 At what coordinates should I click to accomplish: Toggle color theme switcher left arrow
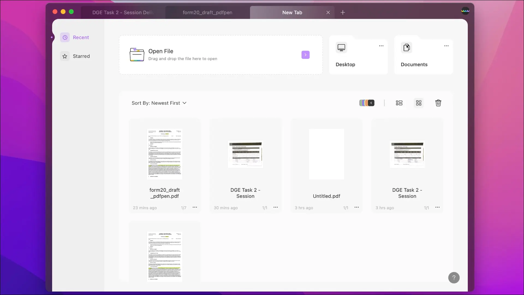[371, 103]
